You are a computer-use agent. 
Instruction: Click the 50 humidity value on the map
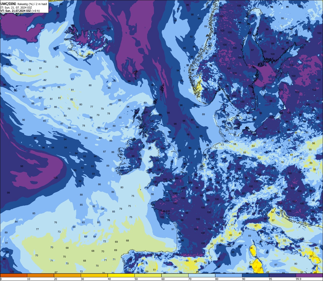311,163
